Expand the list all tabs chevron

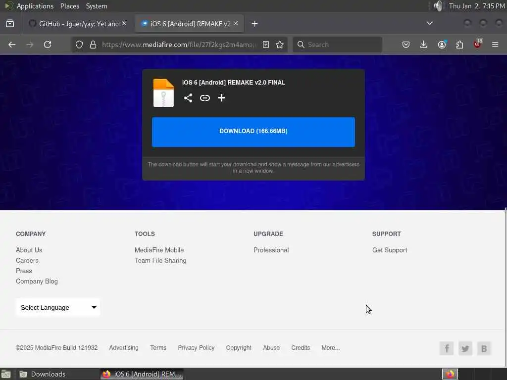point(430,23)
